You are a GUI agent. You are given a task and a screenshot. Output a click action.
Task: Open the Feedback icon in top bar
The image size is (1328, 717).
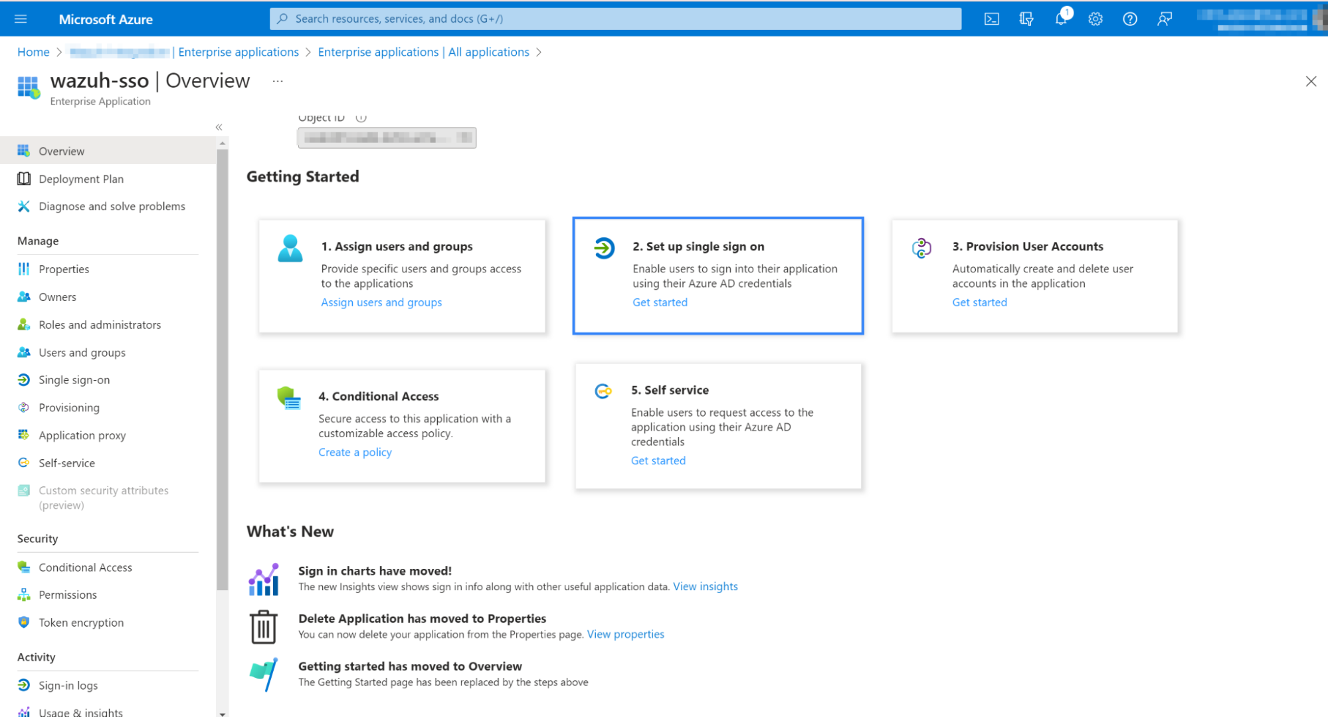pos(1164,19)
